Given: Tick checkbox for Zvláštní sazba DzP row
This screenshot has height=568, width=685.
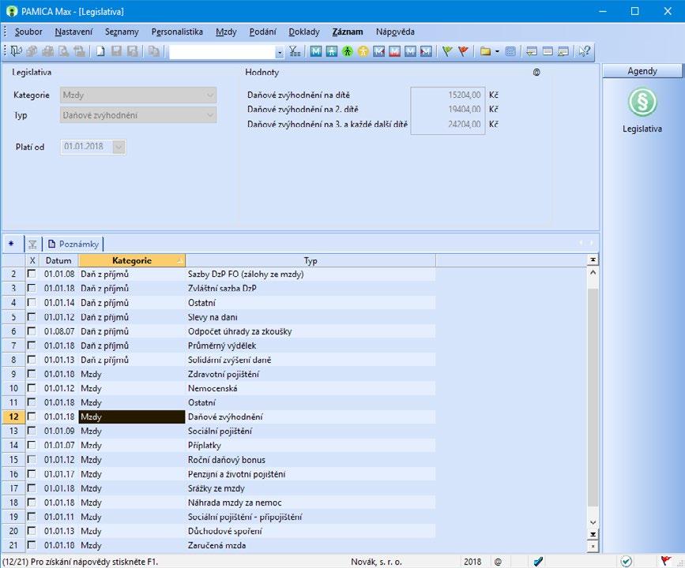Looking at the screenshot, I should pyautogui.click(x=32, y=289).
